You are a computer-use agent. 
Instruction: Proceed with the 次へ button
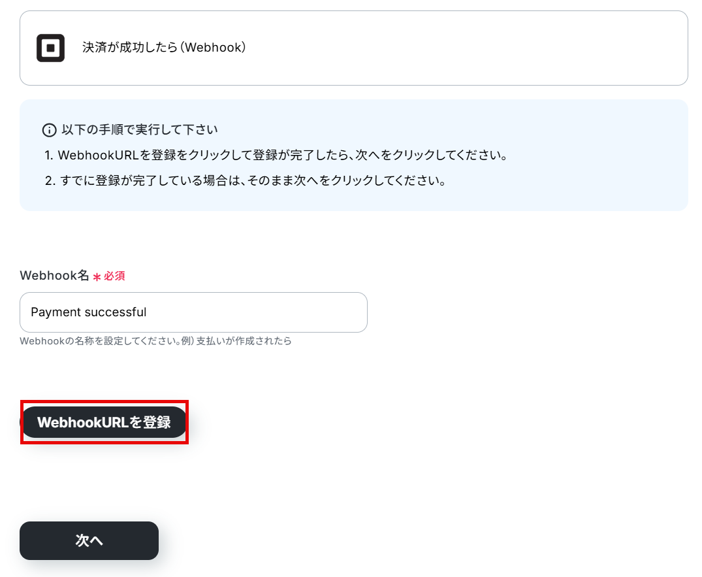click(89, 540)
